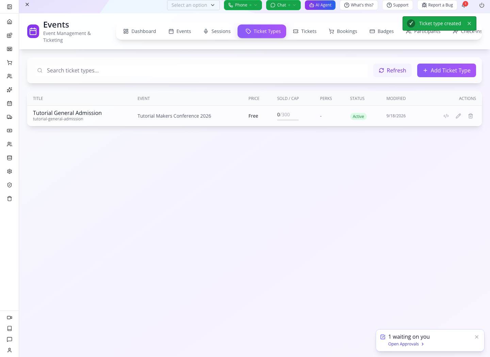
Task: Dismiss the 'Ticket type created' toast
Action: tap(469, 23)
